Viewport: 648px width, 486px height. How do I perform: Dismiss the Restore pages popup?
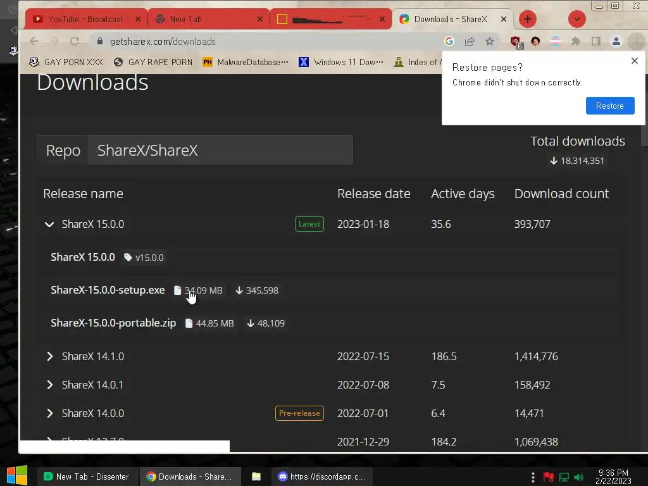click(635, 61)
